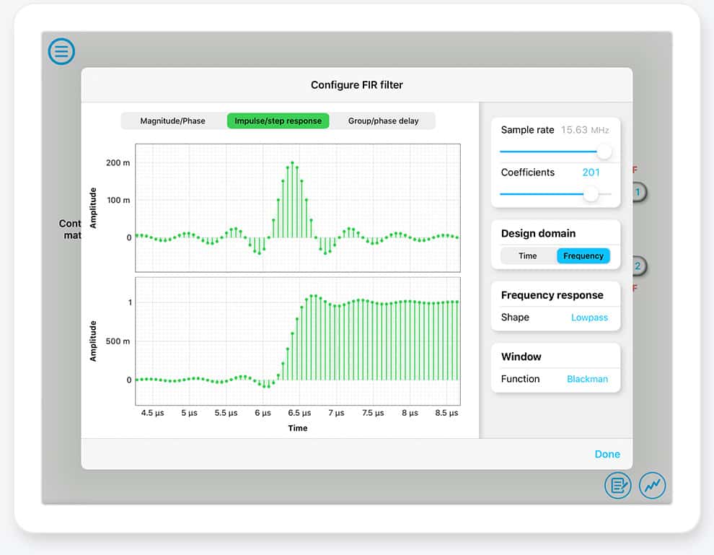714x555 pixels.
Task: Set design domain to Frequency
Action: 583,255
